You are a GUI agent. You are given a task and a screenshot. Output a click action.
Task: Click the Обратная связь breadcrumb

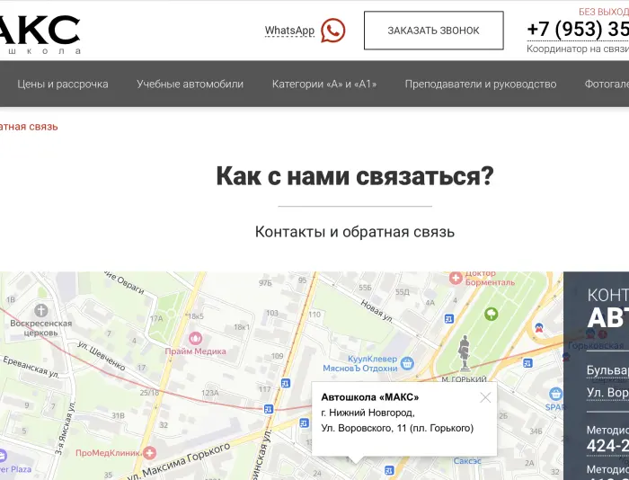[x=29, y=127]
